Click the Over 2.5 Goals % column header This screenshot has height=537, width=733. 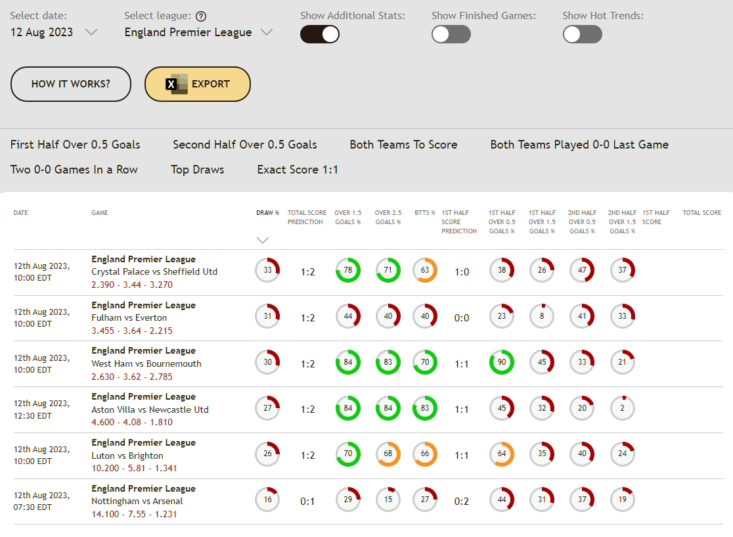coord(388,218)
